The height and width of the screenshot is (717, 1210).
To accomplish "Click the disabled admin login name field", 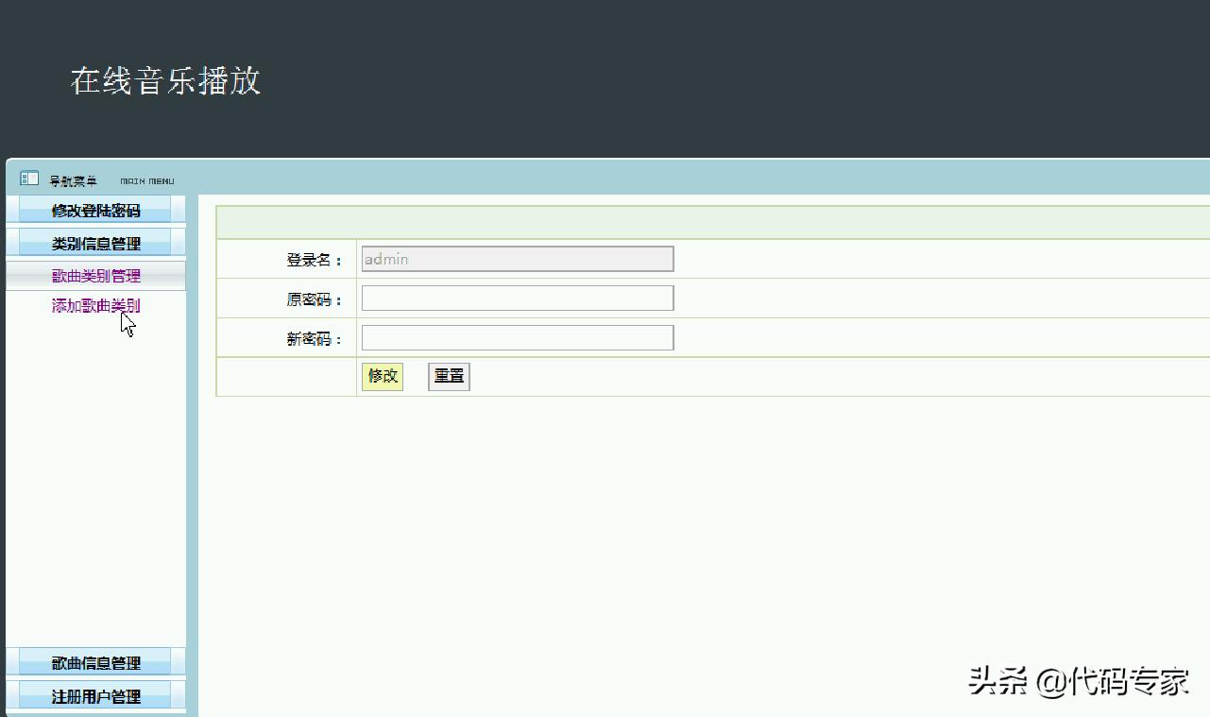I will pos(517,258).
